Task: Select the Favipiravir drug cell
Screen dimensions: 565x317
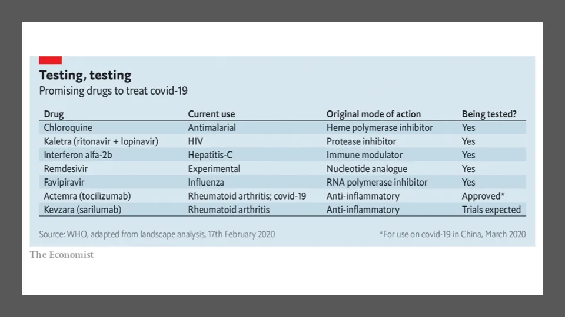Action: [x=64, y=182]
